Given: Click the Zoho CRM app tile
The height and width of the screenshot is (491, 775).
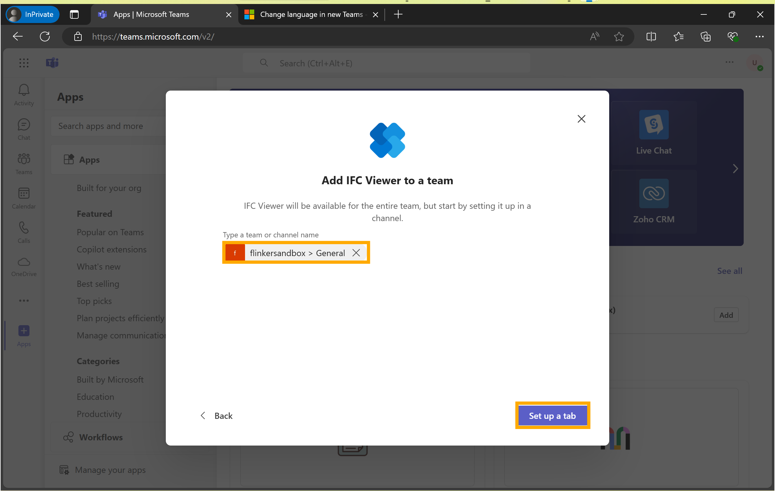Looking at the screenshot, I should (653, 201).
